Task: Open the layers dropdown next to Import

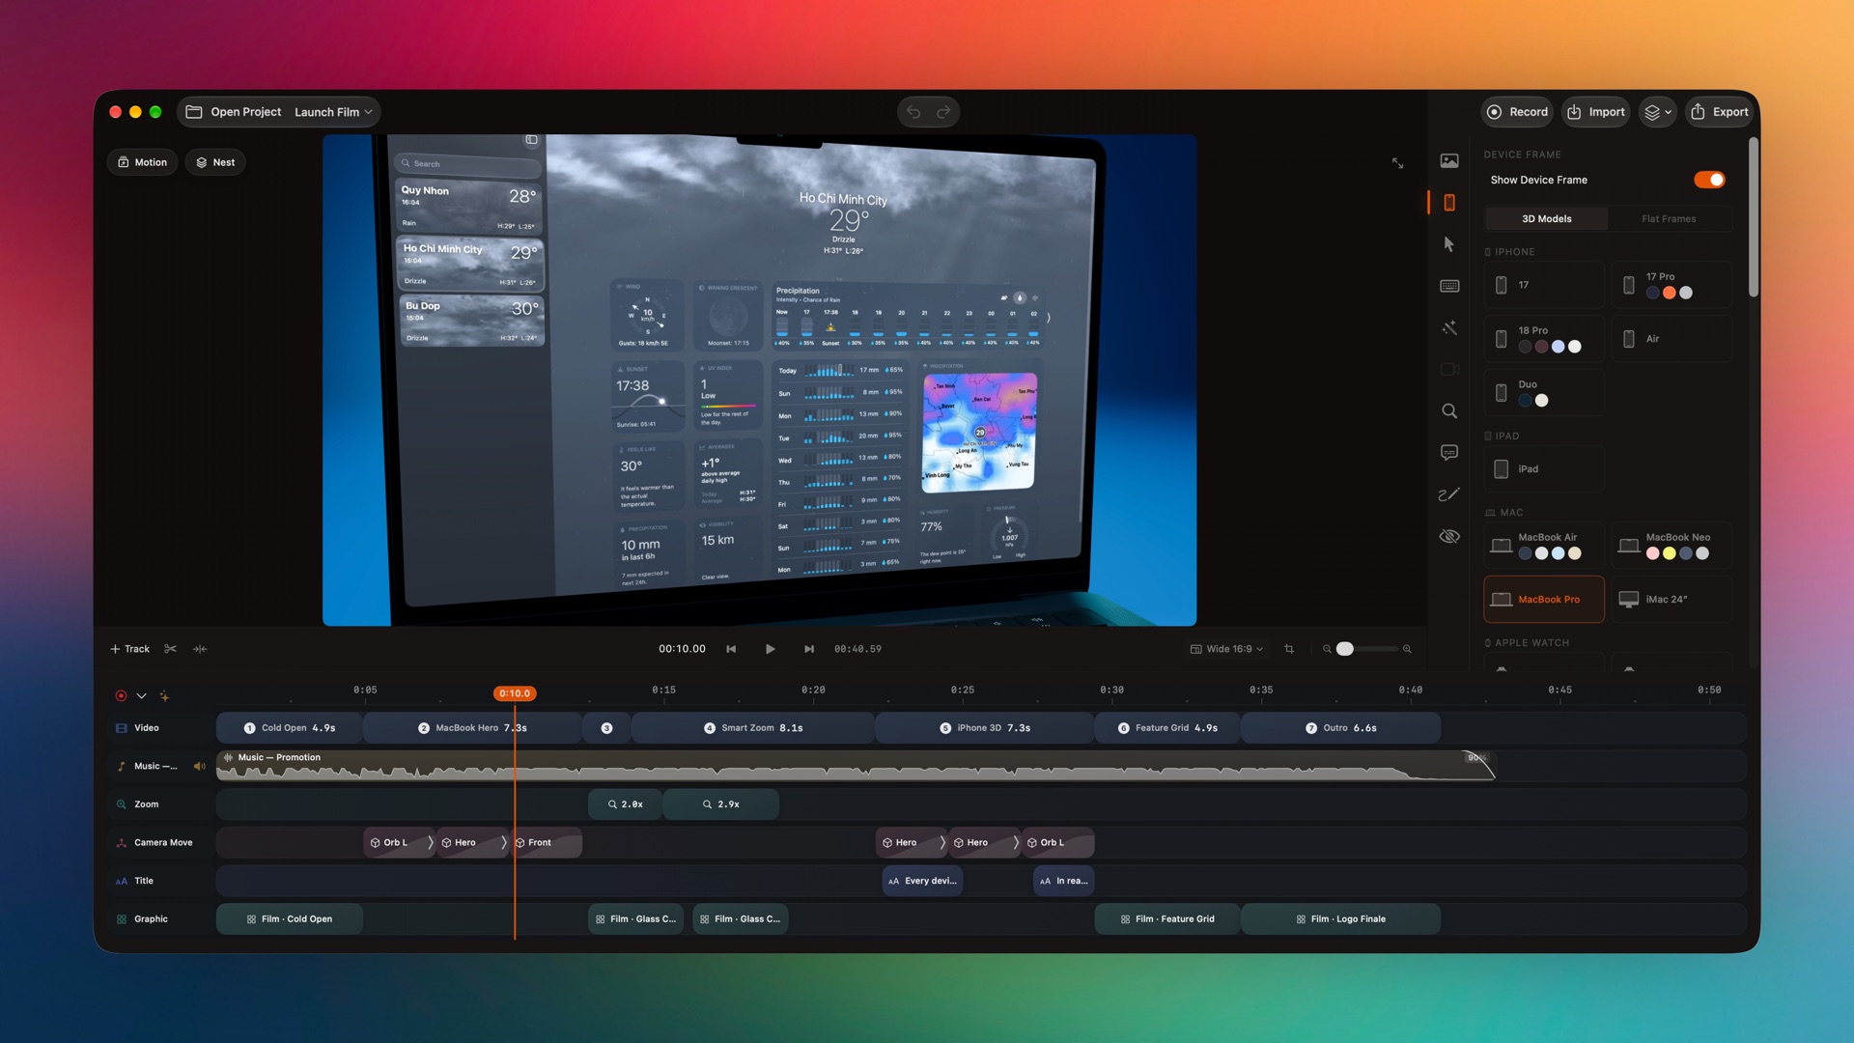Action: 1658,112
